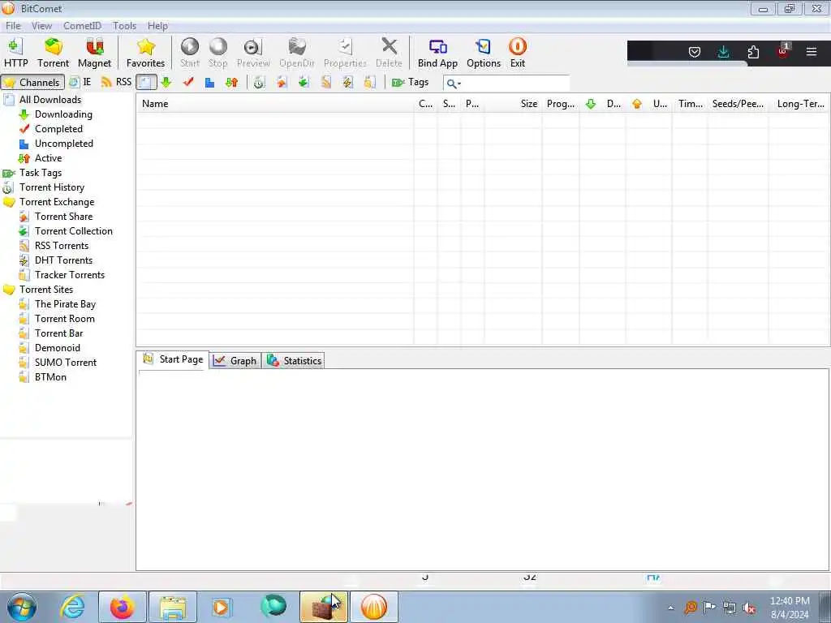Open DHT Torrents in the sidebar
The height and width of the screenshot is (623, 831).
tap(63, 260)
